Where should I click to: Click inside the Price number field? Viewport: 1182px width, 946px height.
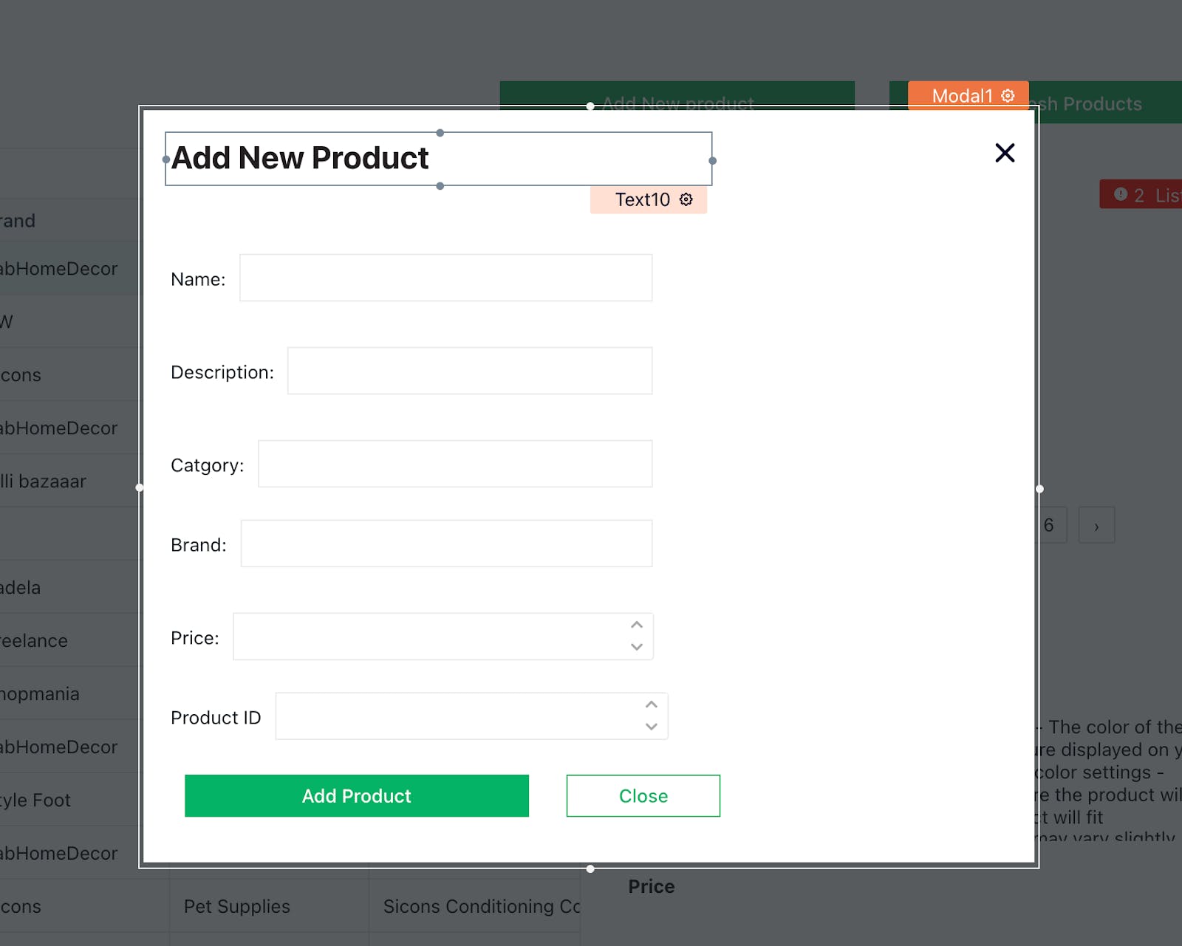(x=428, y=637)
